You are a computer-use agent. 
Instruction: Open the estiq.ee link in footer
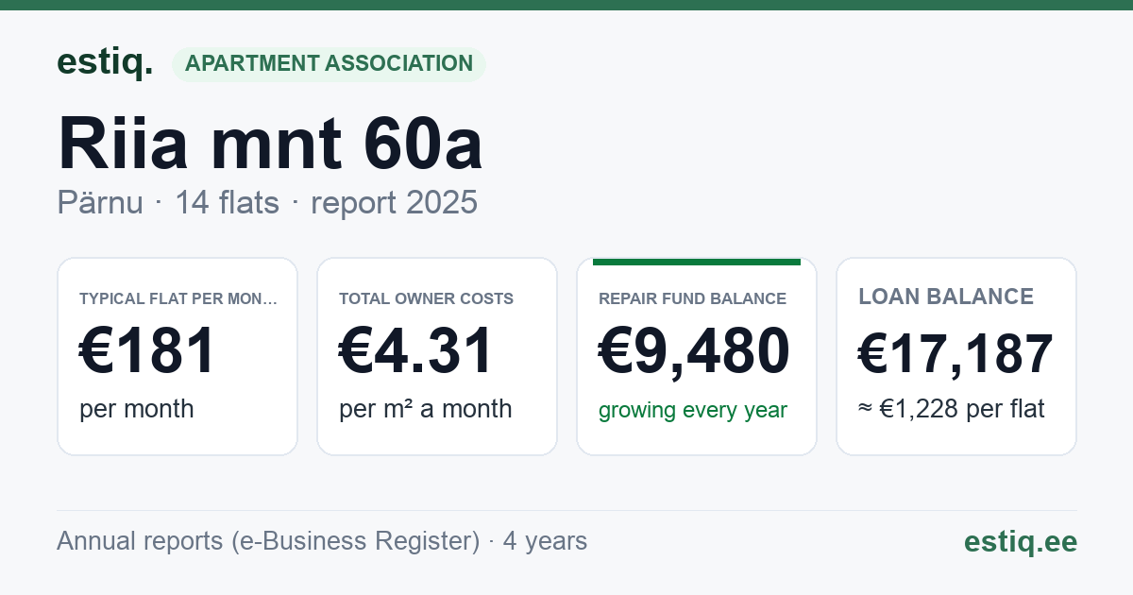click(x=1020, y=541)
